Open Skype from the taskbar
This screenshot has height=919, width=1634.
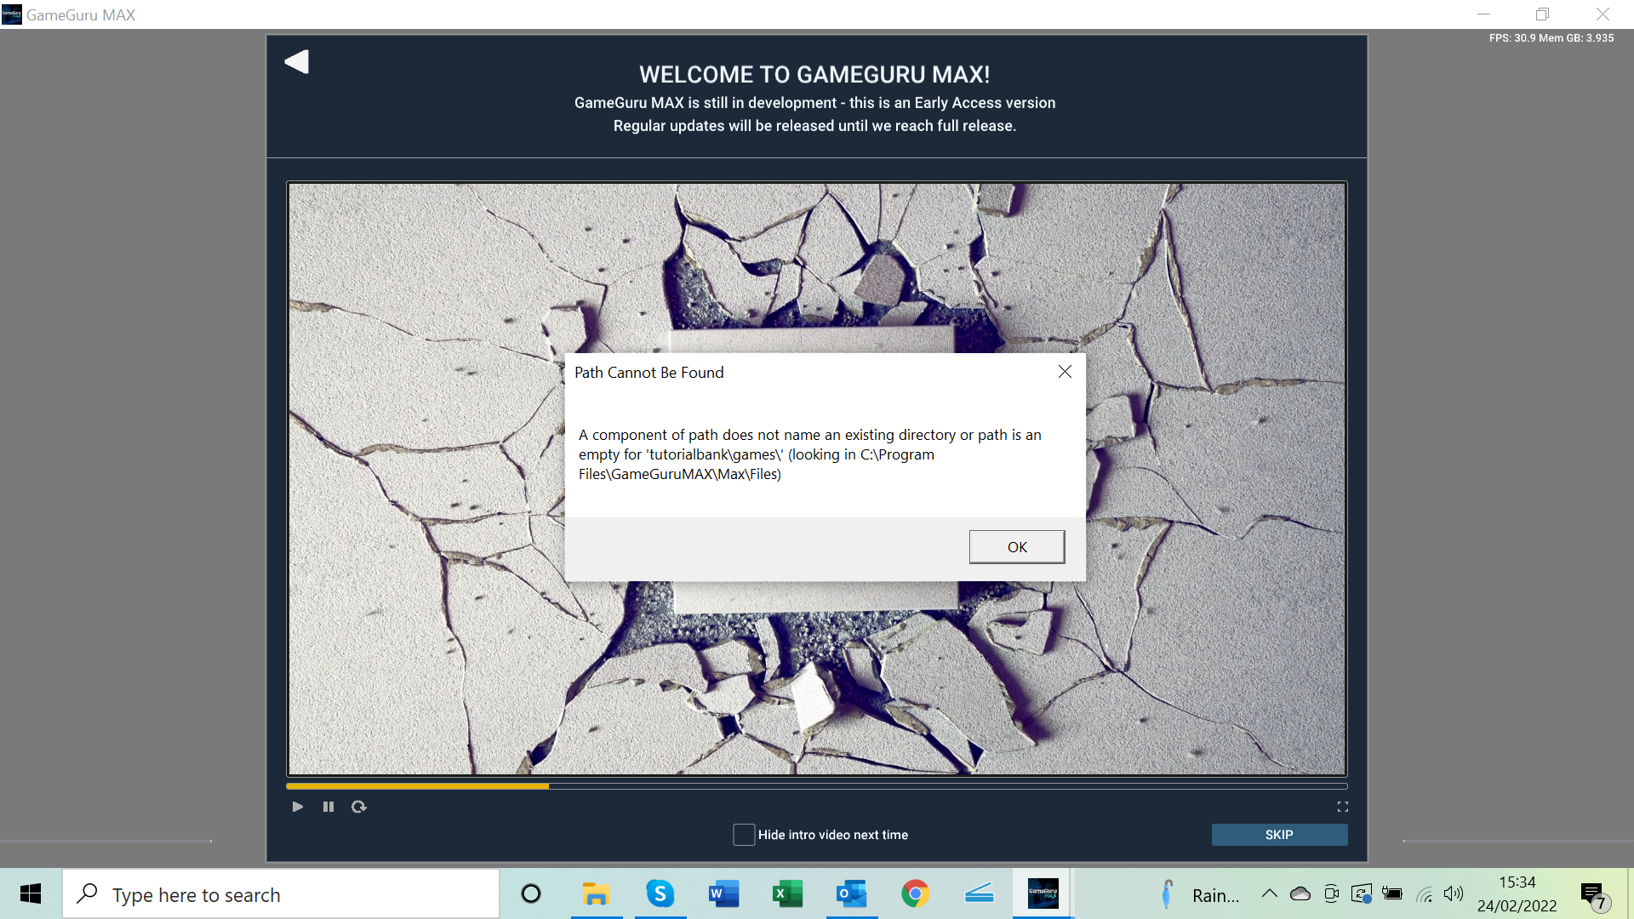660,893
